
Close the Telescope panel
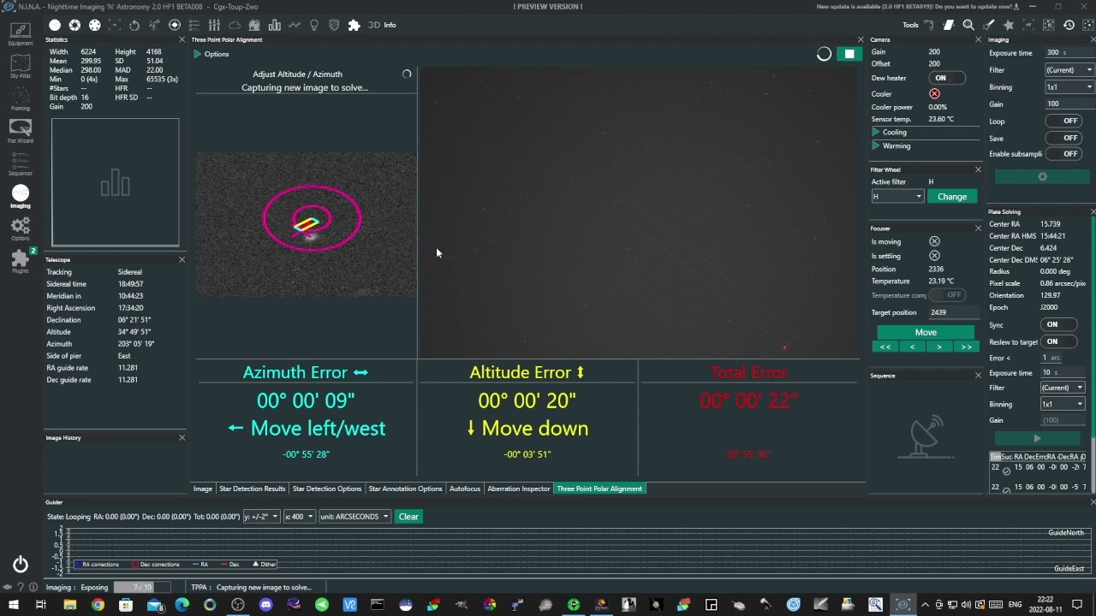[182, 259]
